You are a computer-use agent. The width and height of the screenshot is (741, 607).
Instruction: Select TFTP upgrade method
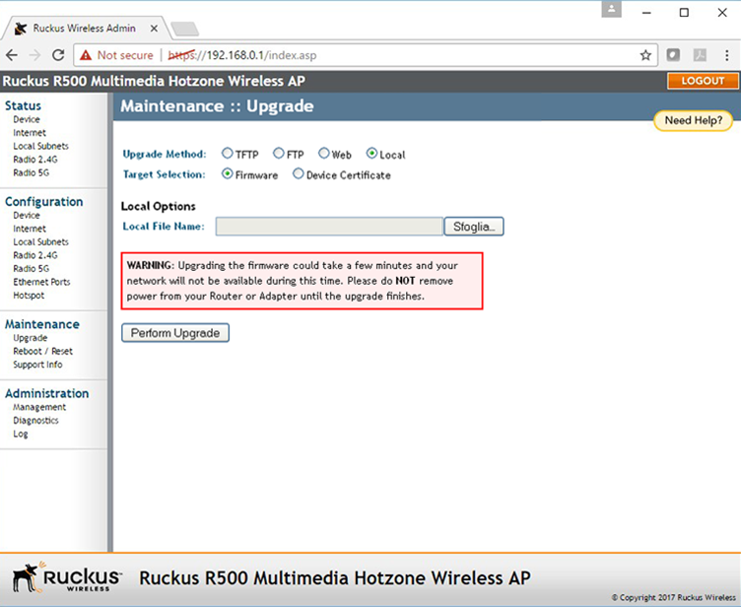(x=228, y=154)
